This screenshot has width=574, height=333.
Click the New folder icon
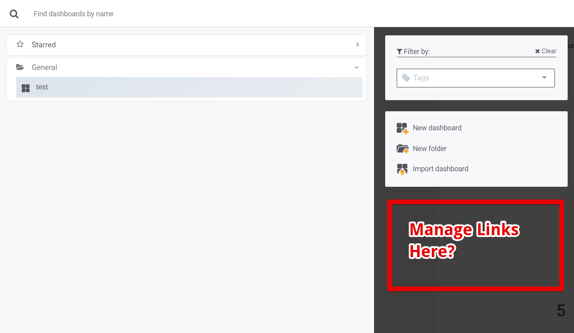click(x=402, y=149)
